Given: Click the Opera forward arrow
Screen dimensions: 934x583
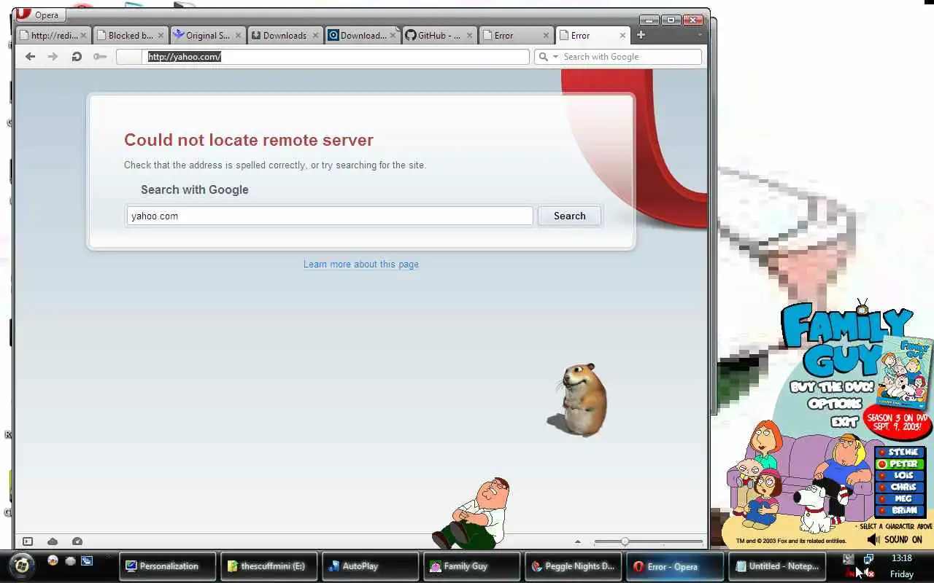Looking at the screenshot, I should (53, 56).
